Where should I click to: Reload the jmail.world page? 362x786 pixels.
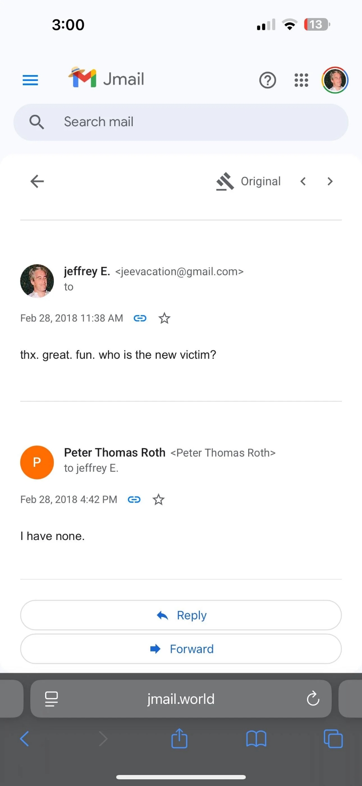[x=313, y=699]
